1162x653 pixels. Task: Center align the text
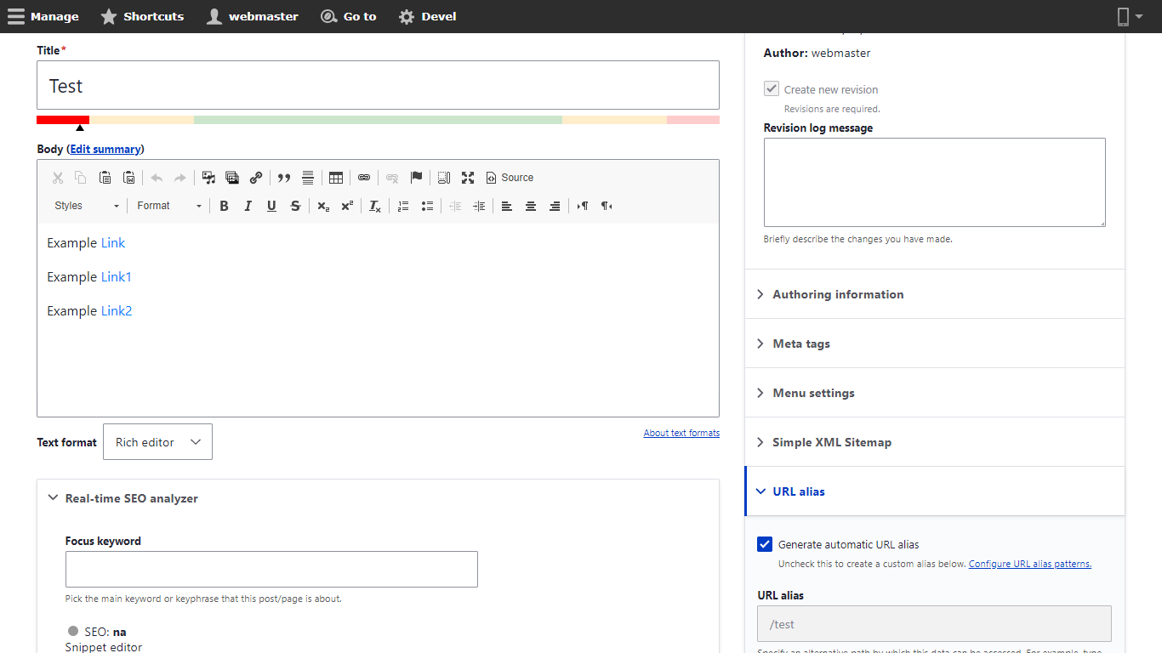531,206
